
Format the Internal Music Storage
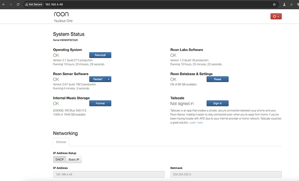[x=100, y=103]
